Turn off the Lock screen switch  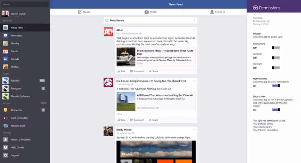pyautogui.click(x=276, y=110)
